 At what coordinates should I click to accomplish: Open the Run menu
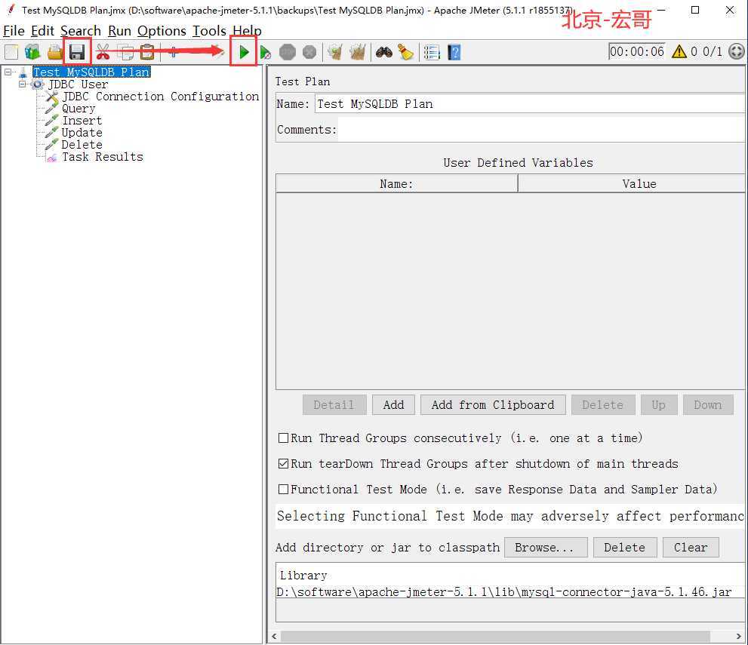(x=120, y=31)
